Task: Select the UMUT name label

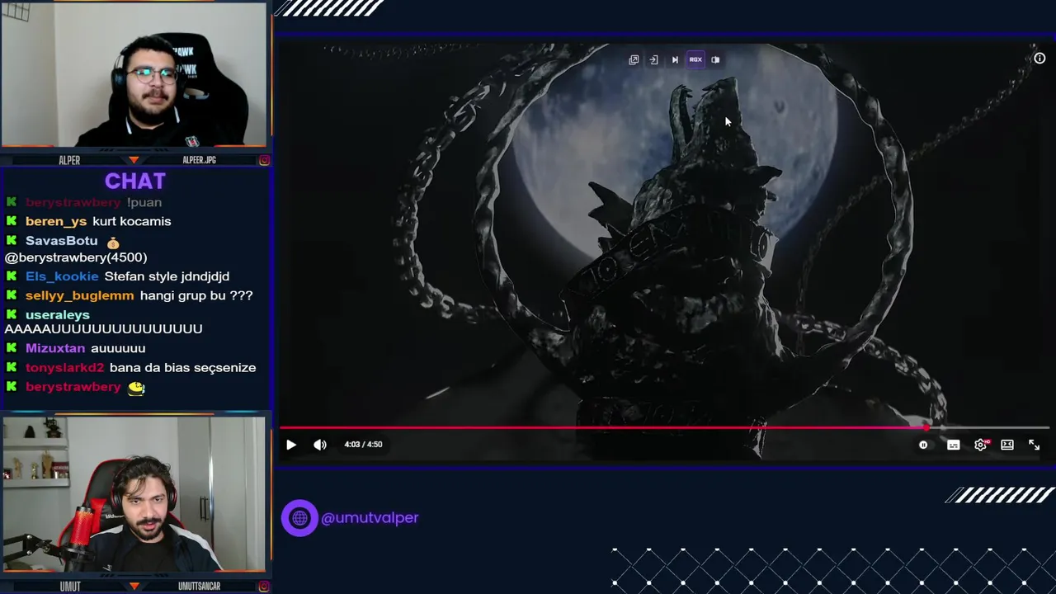Action: coord(70,587)
